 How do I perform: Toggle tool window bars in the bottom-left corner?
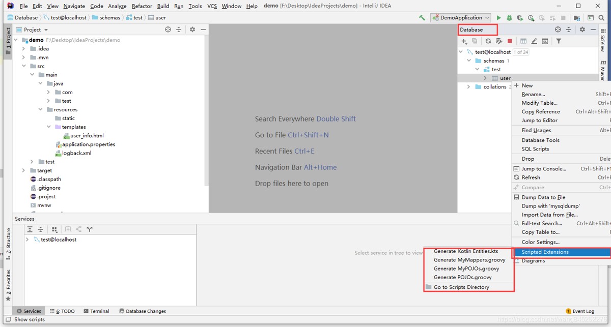tap(8, 319)
